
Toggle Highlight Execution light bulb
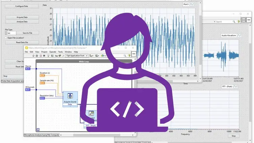coord(48,56)
